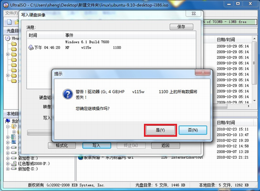Screen dimensions: 260x191
Task: Click the drive icon beside 下午 04:46:20 log entry
Action: click(x=31, y=47)
